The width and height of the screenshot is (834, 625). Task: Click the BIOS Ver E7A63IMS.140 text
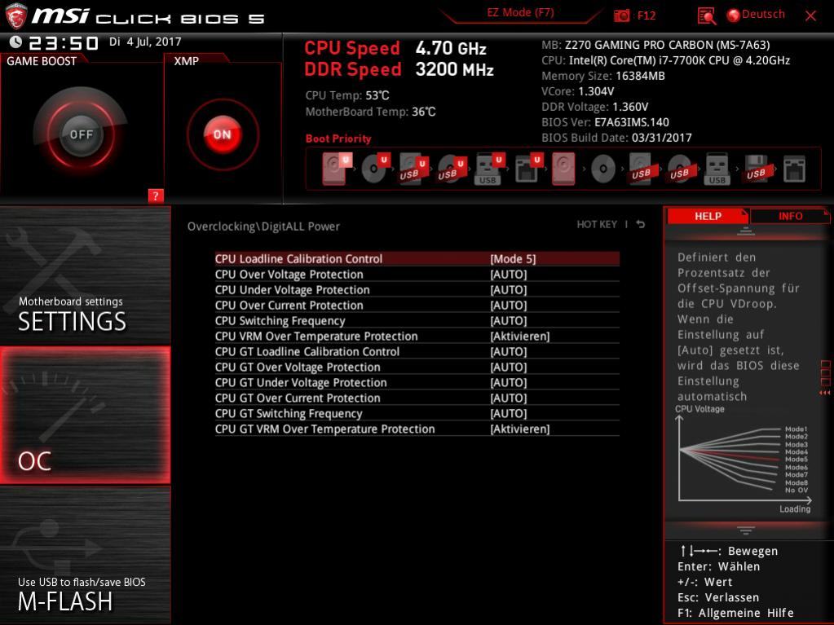click(x=605, y=122)
